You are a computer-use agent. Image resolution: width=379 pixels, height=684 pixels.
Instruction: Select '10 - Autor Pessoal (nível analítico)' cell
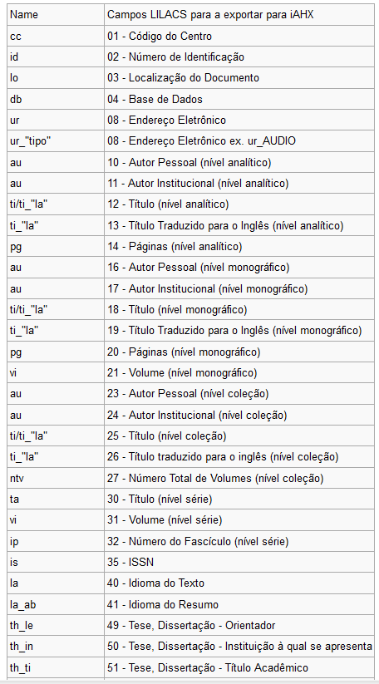[x=239, y=163]
